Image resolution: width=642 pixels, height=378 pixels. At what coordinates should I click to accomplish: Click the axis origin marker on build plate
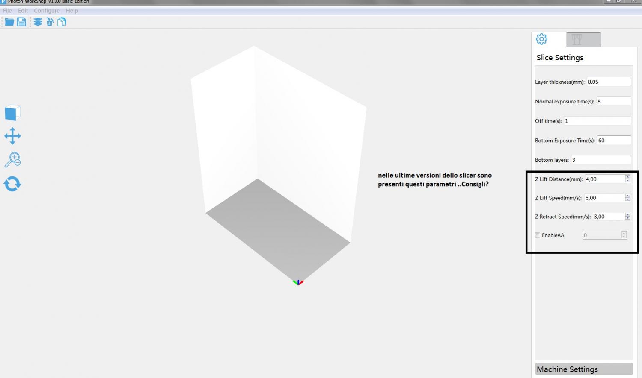(298, 282)
